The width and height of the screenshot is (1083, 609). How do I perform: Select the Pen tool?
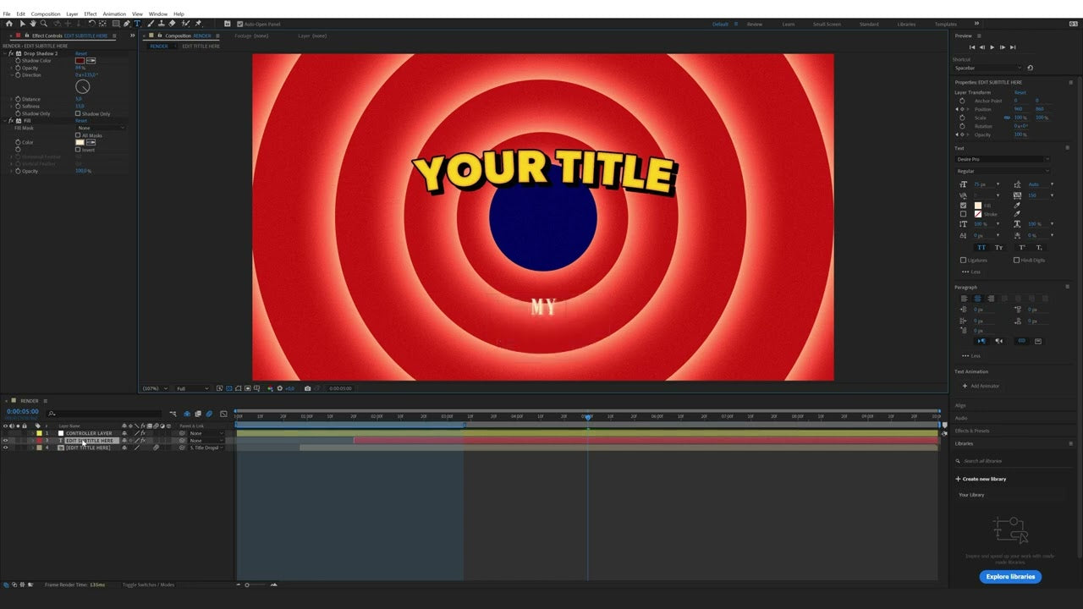125,24
